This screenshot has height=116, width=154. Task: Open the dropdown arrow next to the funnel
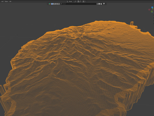coord(105,4)
